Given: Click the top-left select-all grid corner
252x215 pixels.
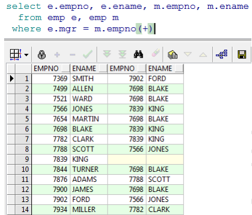Looking at the screenshot, I should tap(11, 69).
